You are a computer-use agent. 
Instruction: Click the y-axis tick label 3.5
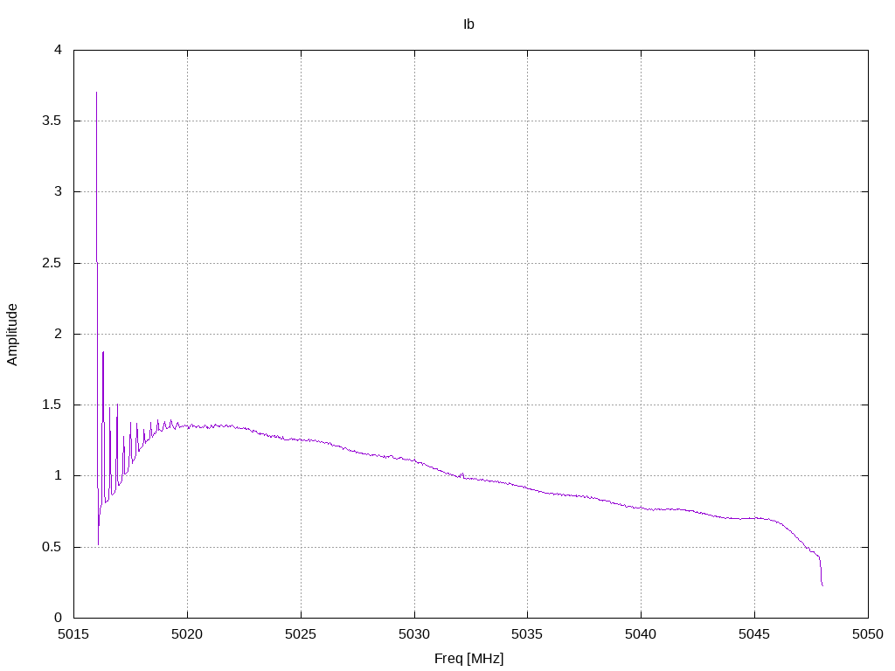point(52,121)
